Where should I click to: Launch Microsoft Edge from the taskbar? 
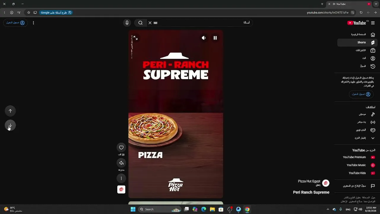tap(204, 209)
